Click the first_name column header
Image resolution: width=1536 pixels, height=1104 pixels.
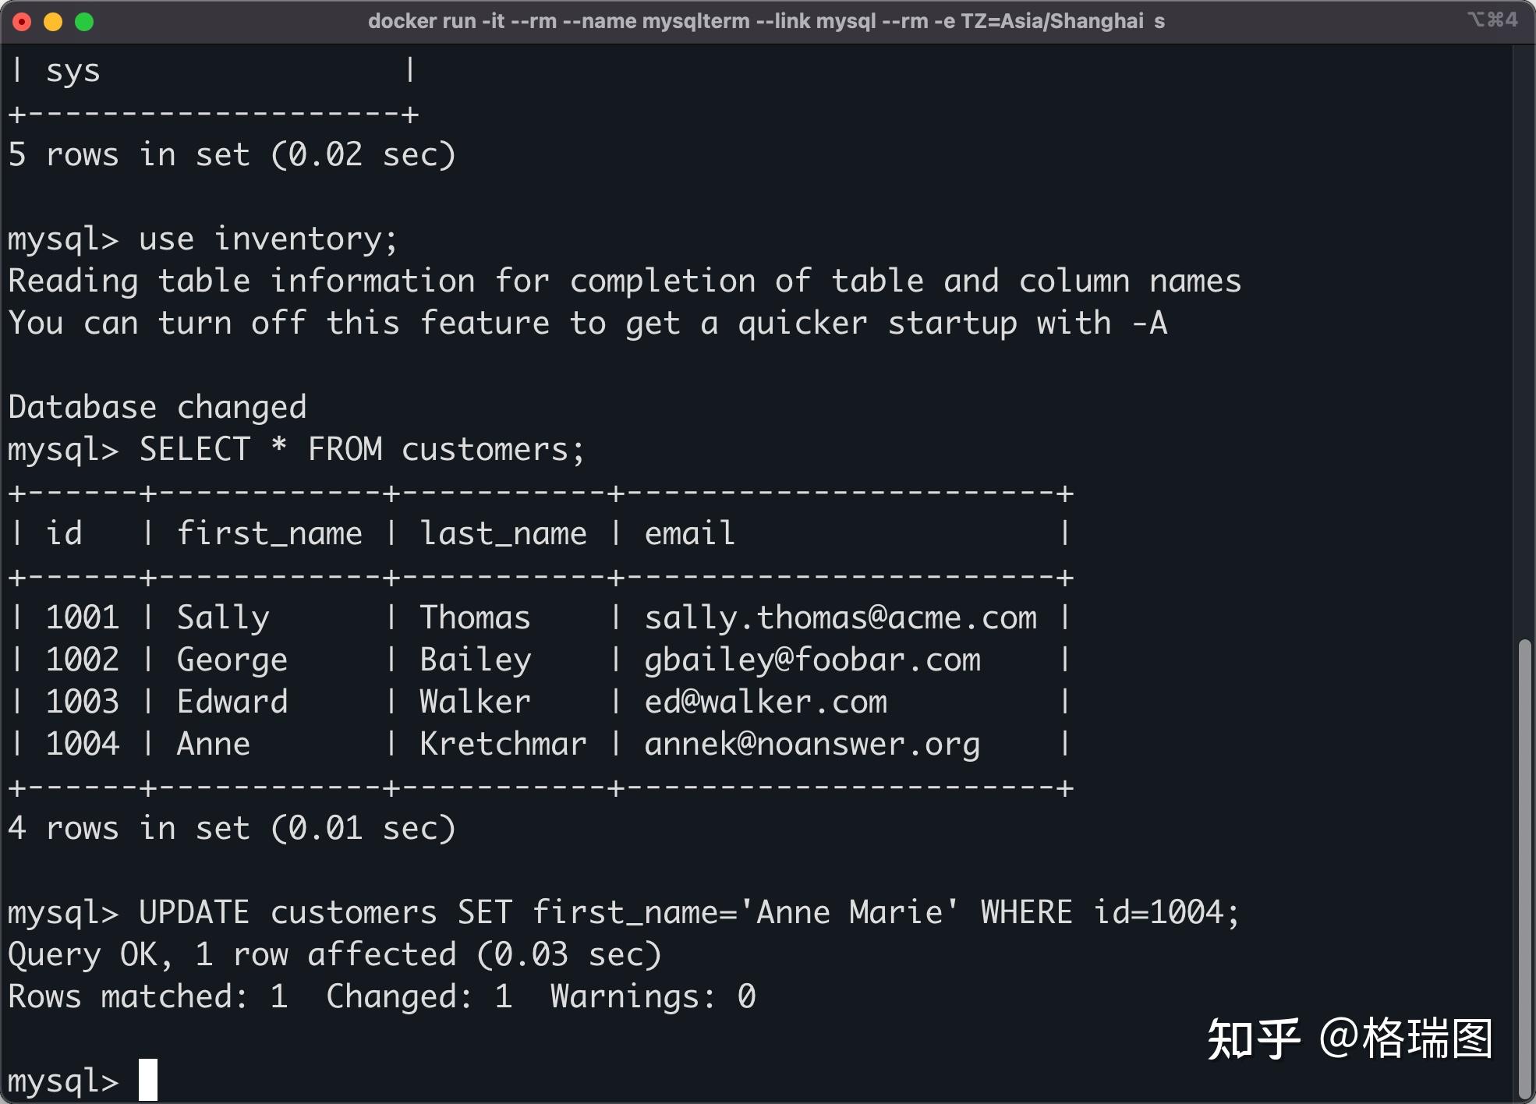pos(269,534)
